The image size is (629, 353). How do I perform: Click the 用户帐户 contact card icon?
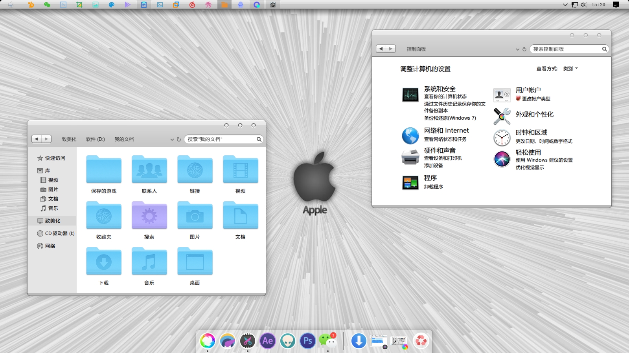click(502, 95)
